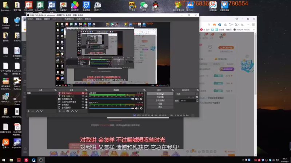Image resolution: width=291 pixels, height=163 pixels.
Task: Open the 场景集合(S) menu in OBS
Action: [69, 19]
